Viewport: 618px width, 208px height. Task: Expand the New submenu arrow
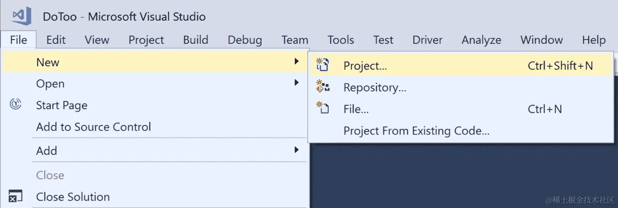296,62
